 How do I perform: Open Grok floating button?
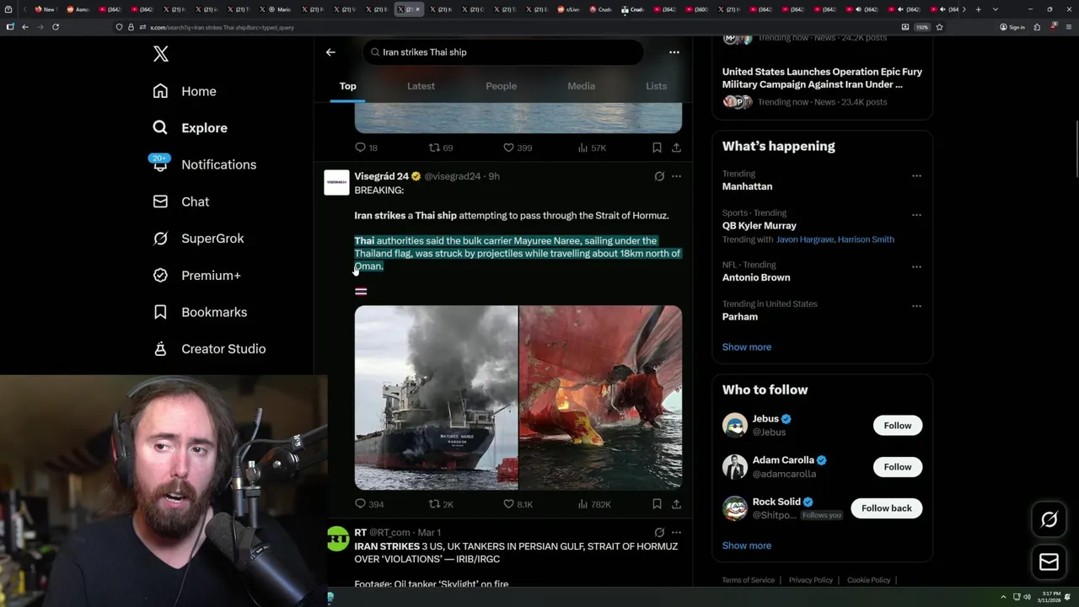1049,520
